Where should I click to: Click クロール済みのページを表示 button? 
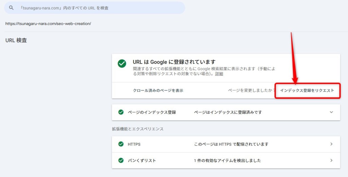(x=158, y=90)
